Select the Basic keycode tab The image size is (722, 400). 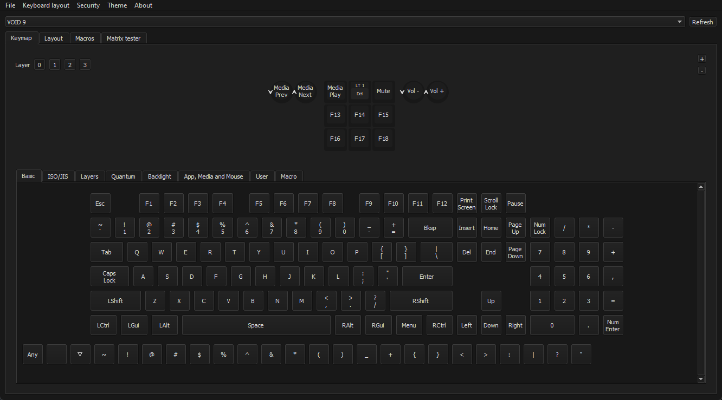pyautogui.click(x=29, y=176)
